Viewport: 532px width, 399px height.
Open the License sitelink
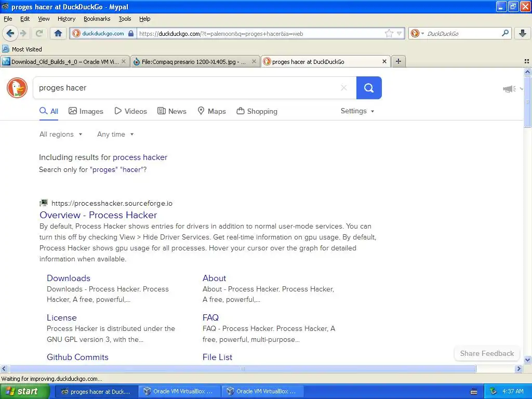(61, 317)
